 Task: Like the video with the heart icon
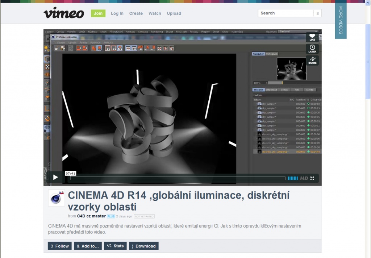click(312, 37)
